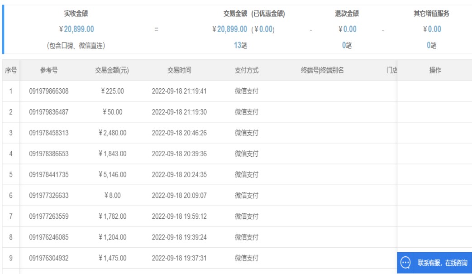Select the 交易金额(元) column header

[112, 70]
